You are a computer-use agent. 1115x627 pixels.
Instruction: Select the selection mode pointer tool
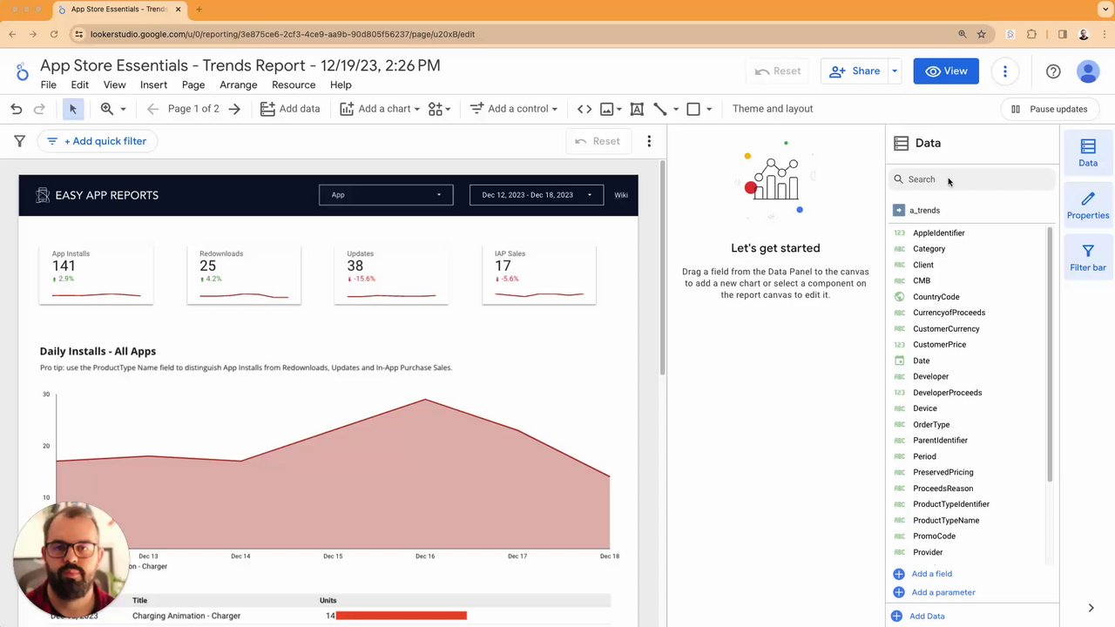click(x=73, y=109)
